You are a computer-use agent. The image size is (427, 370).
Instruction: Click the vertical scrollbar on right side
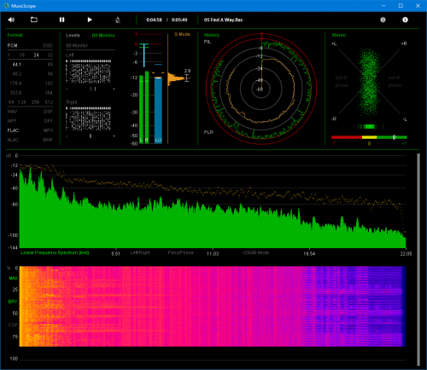coord(418,259)
